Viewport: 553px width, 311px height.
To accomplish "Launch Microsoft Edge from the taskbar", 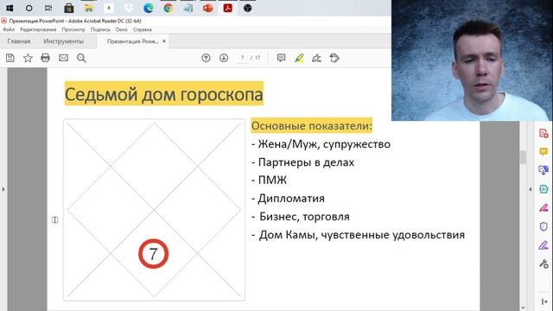I will point(149,8).
